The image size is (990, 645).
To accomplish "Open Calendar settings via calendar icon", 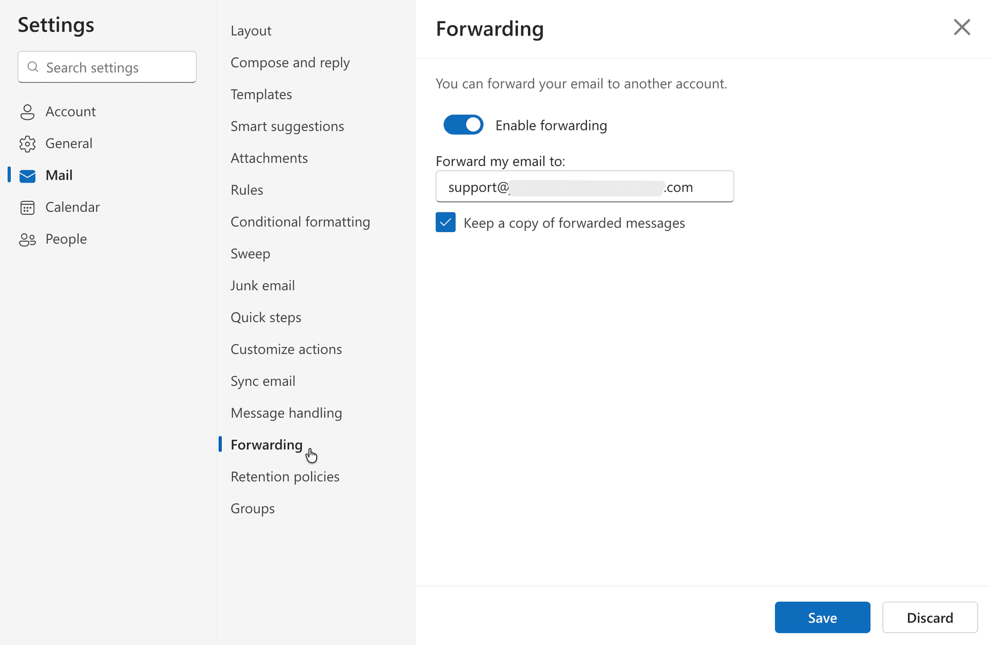I will 28,207.
